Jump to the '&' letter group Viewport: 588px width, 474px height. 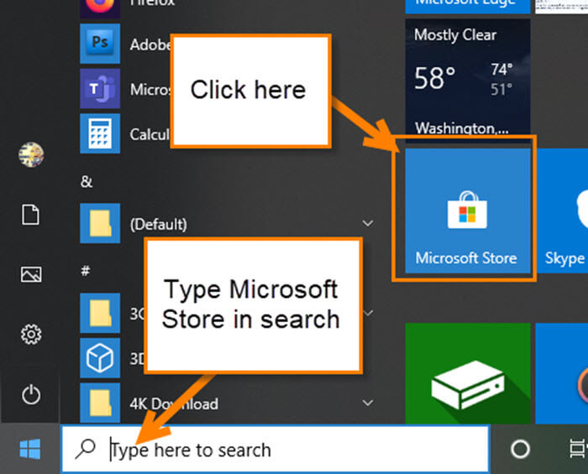click(87, 181)
